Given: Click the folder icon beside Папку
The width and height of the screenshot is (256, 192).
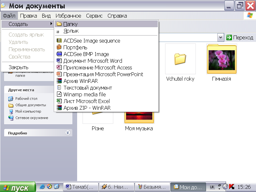Looking at the screenshot, I should 59,24.
